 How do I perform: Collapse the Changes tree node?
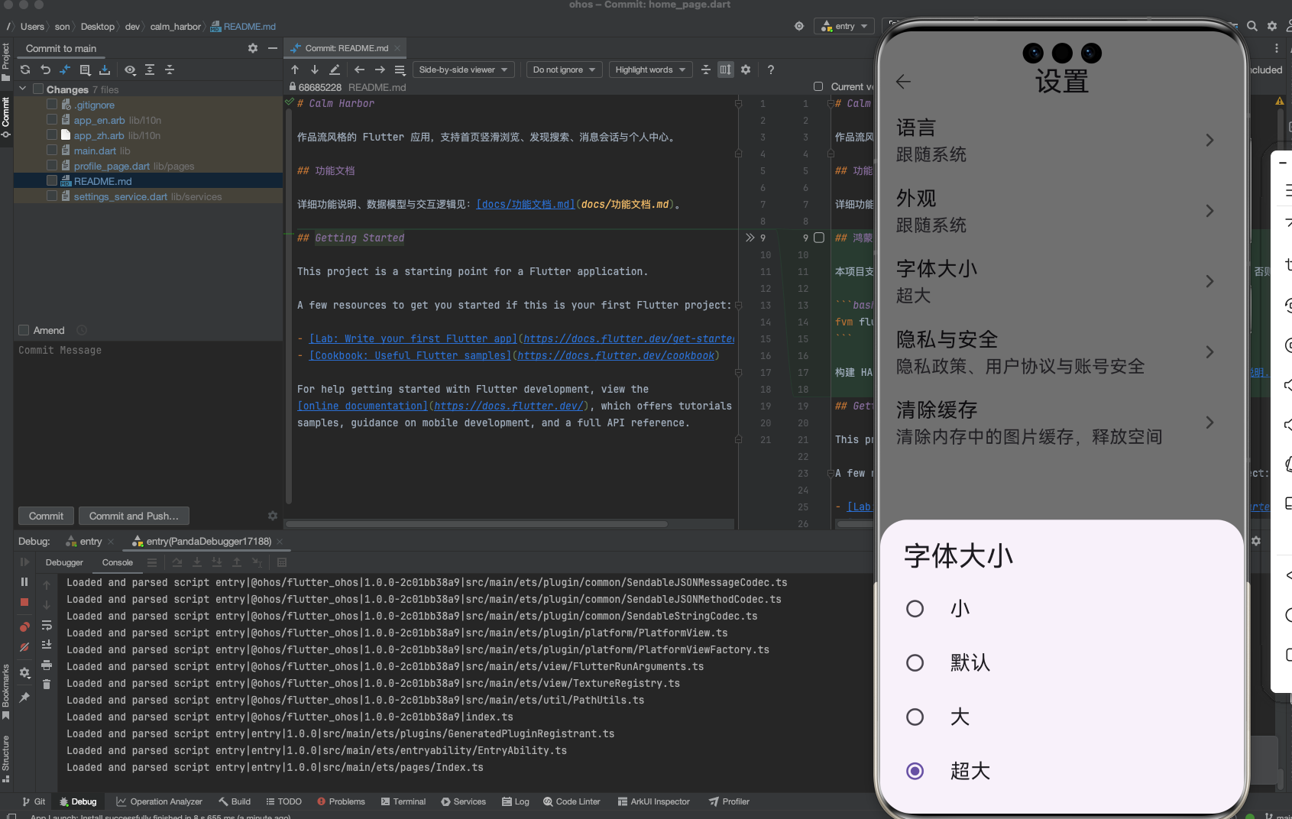pyautogui.click(x=22, y=89)
